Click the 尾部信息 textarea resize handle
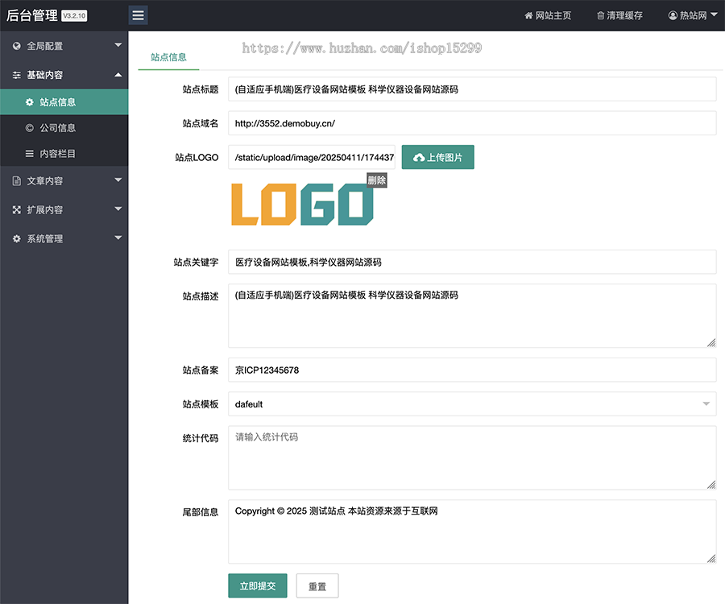725x604 pixels. pos(711,559)
